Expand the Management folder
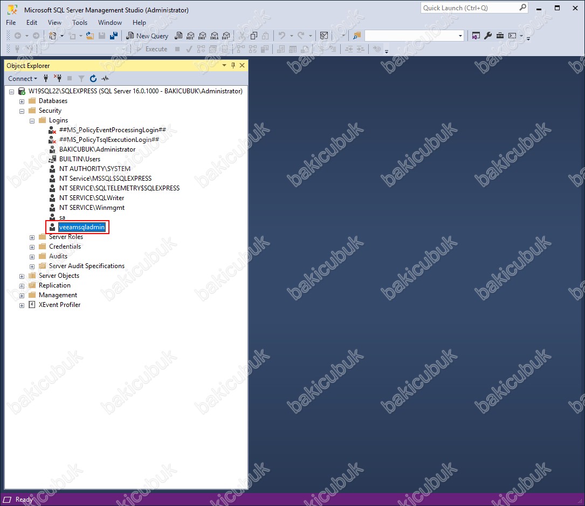Viewport: 585px width, 506px height. point(22,296)
